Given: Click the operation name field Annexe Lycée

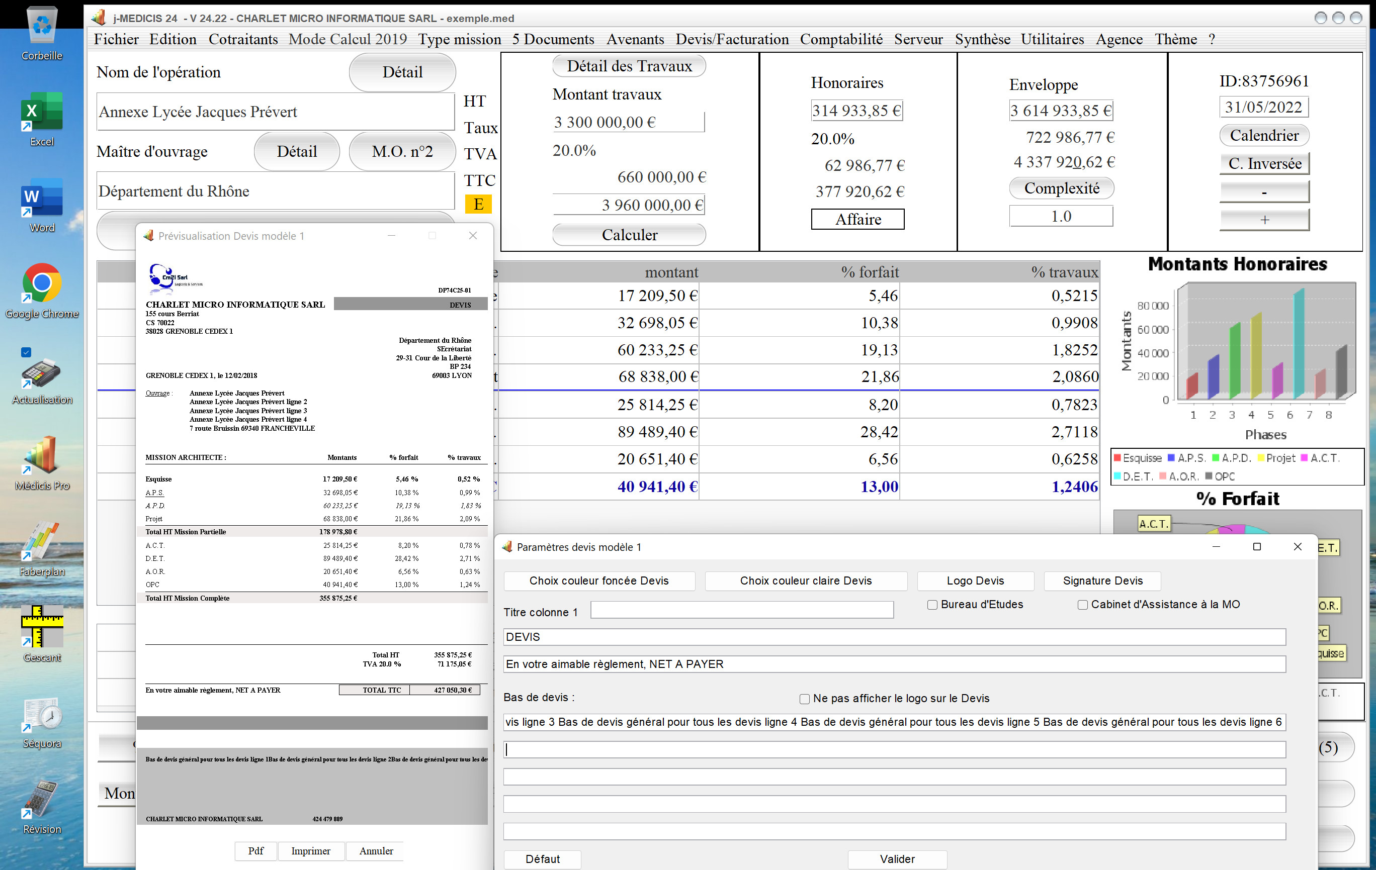Looking at the screenshot, I should tap(276, 112).
